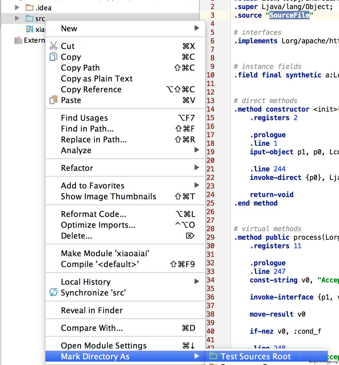Image resolution: width=339 pixels, height=365 pixels.
Task: Click the clipboard Paste icon
Action: pos(53,100)
